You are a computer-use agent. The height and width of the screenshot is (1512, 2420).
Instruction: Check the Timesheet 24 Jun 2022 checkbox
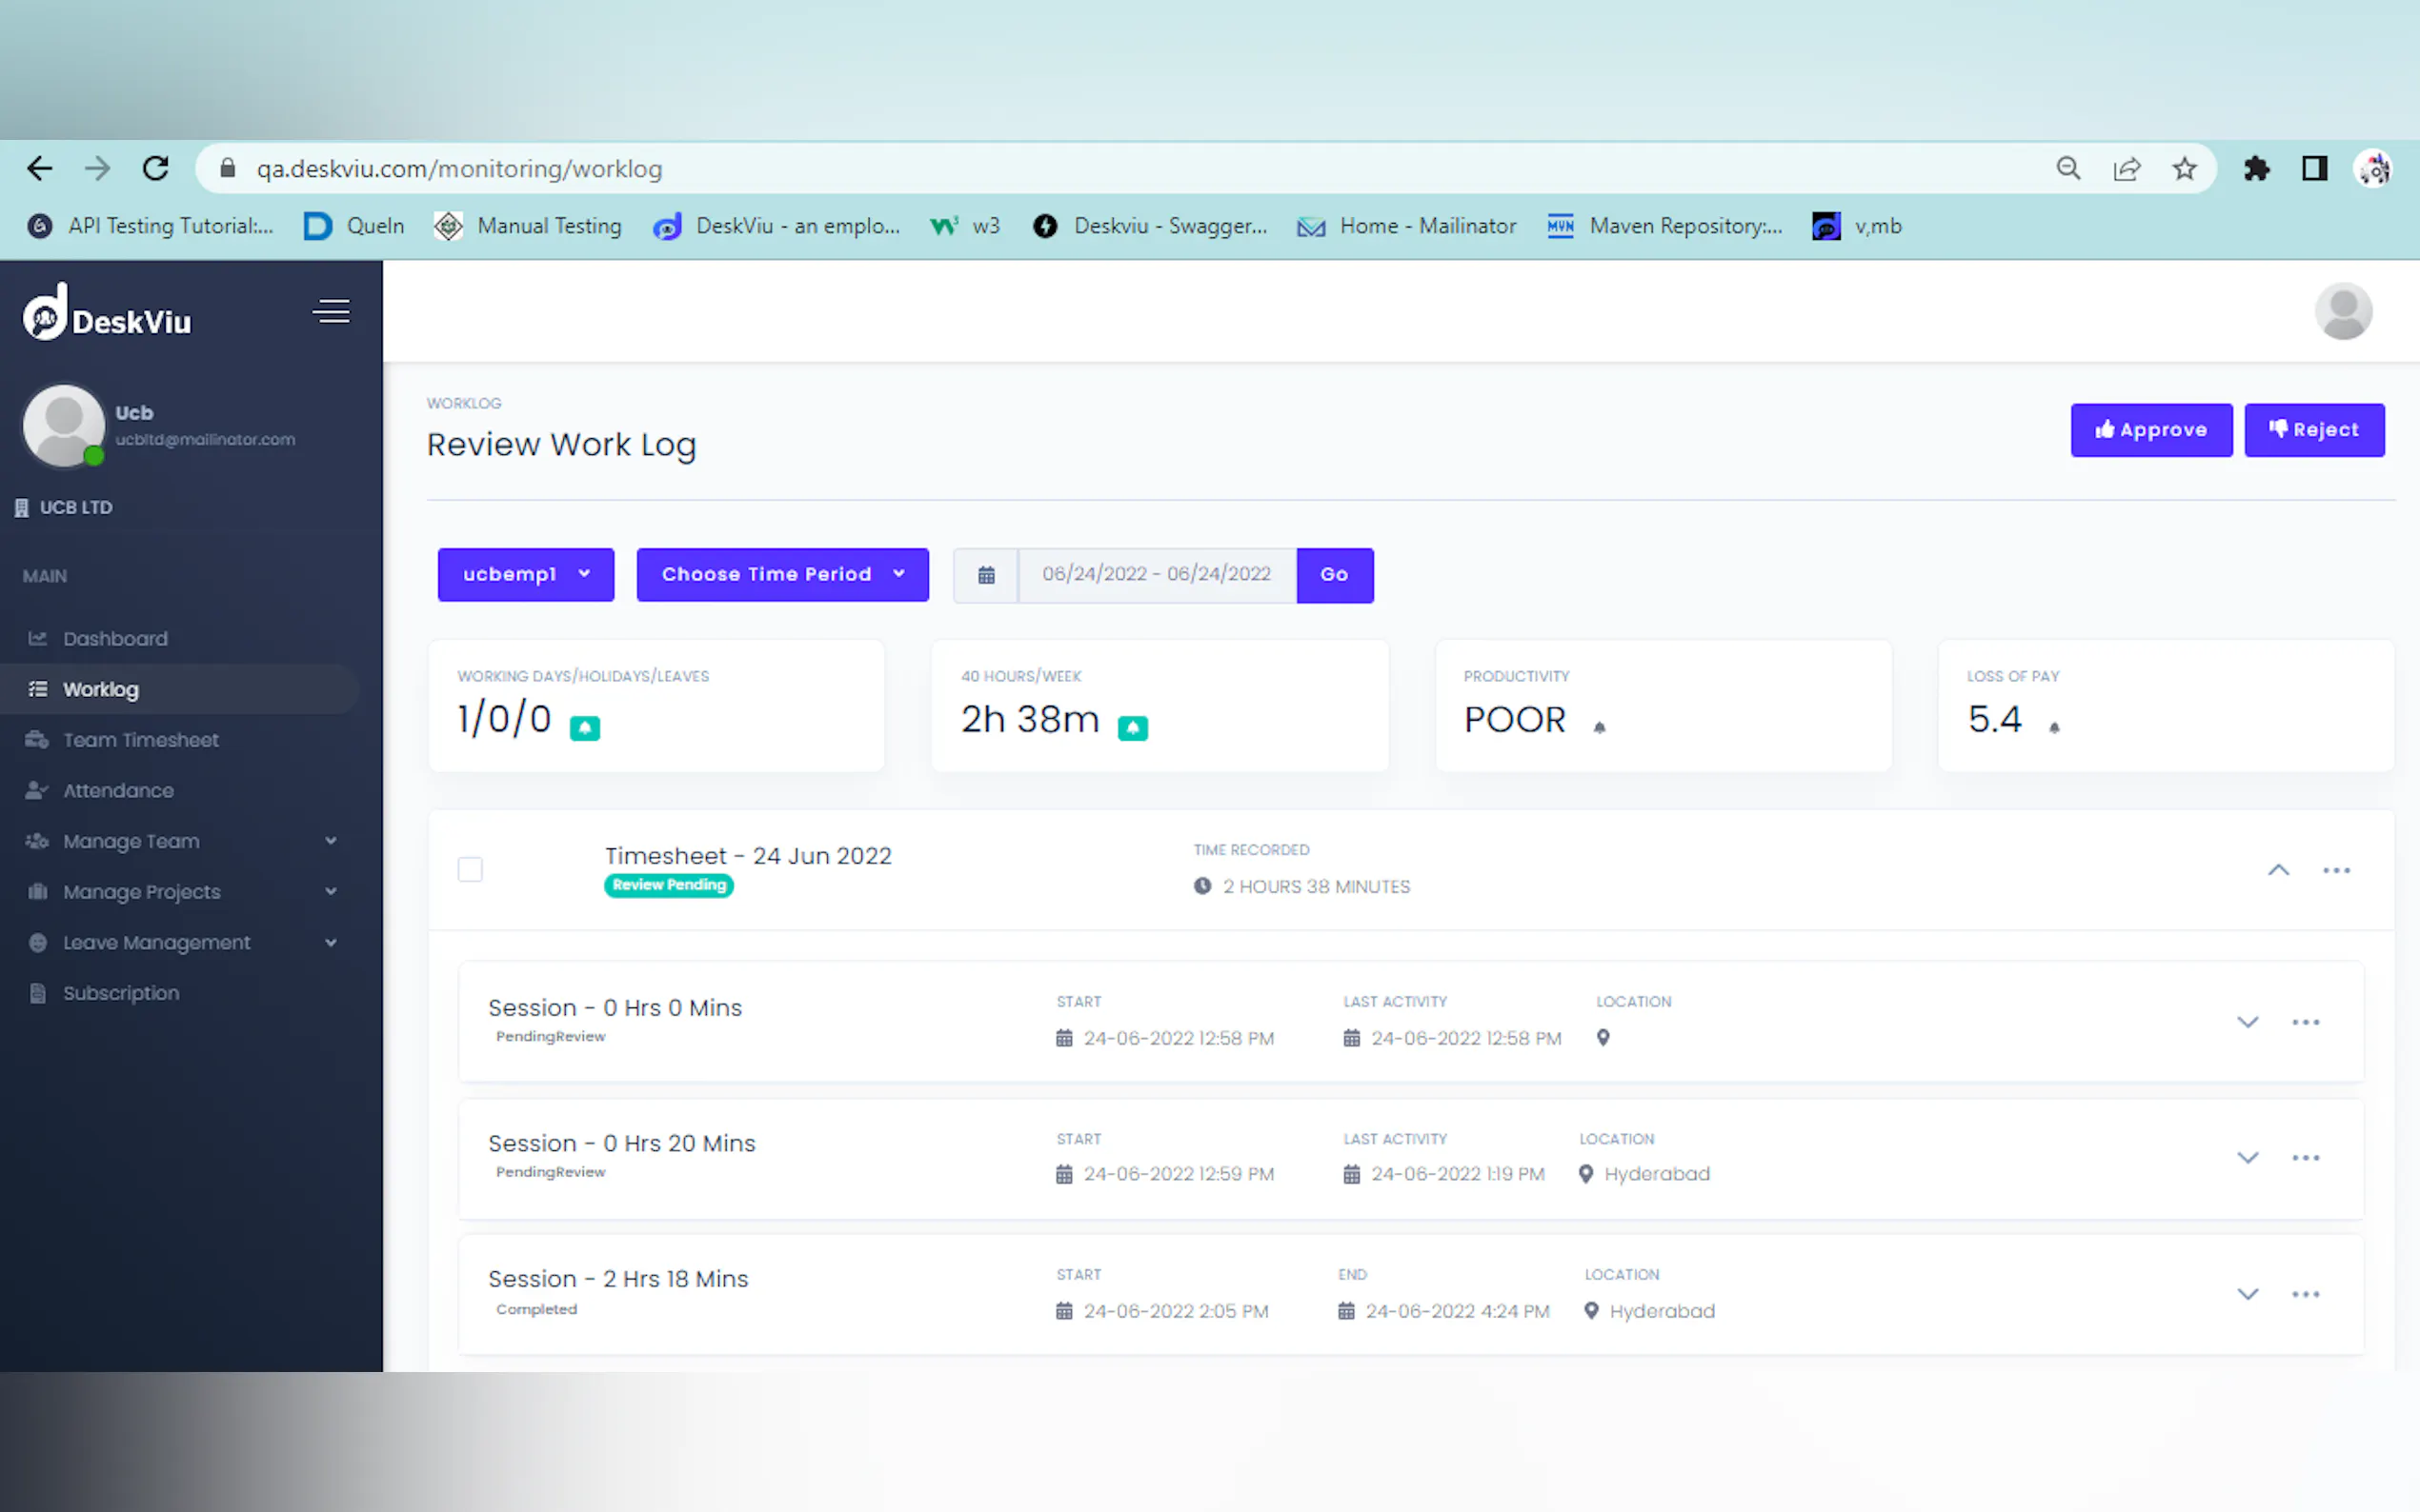point(471,869)
